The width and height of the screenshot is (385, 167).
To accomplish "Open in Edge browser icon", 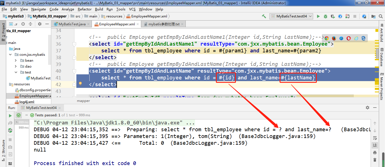I will [x=364, y=38].
